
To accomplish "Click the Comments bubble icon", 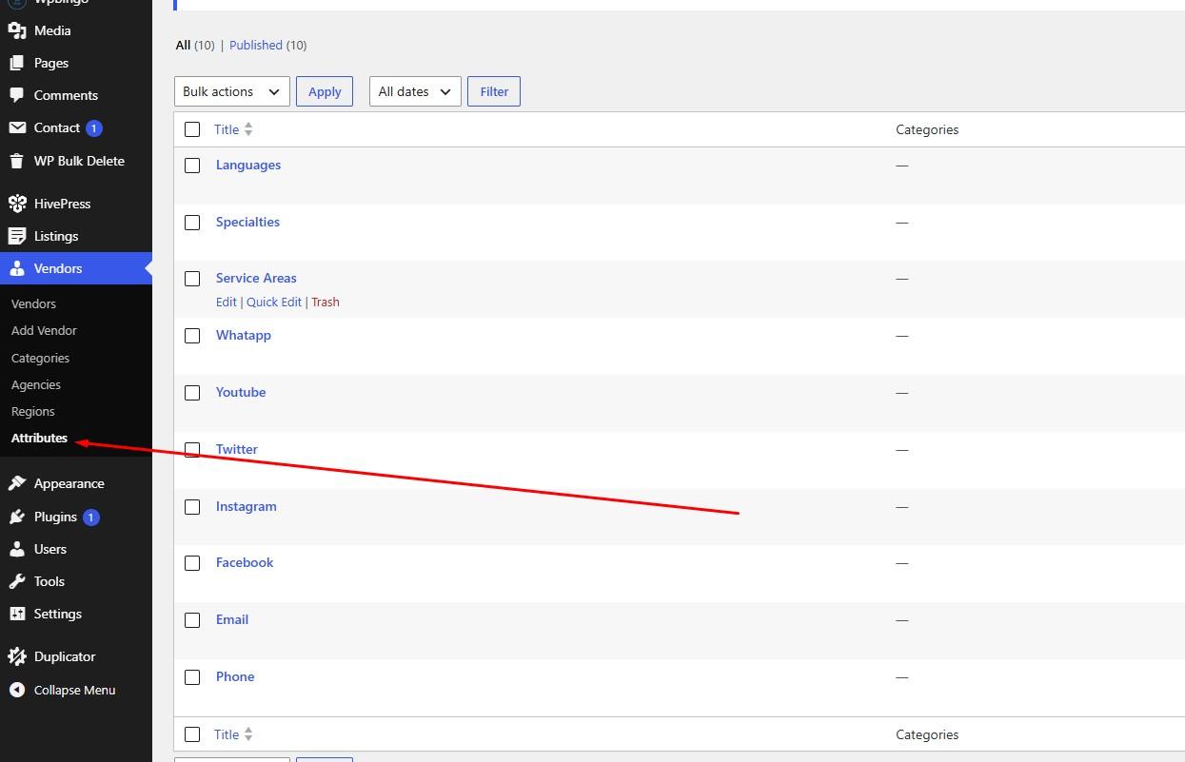I will (x=17, y=95).
